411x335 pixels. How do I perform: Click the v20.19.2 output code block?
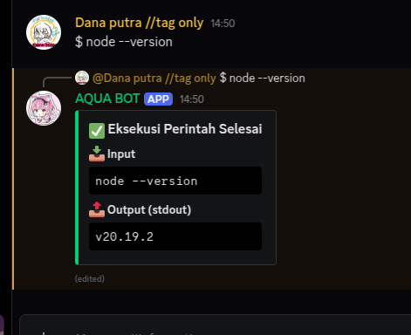tap(175, 236)
